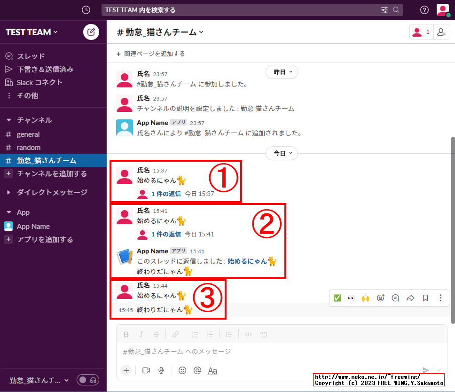Toggle the eyes reaction on the message
455x392 pixels.
(x=351, y=298)
